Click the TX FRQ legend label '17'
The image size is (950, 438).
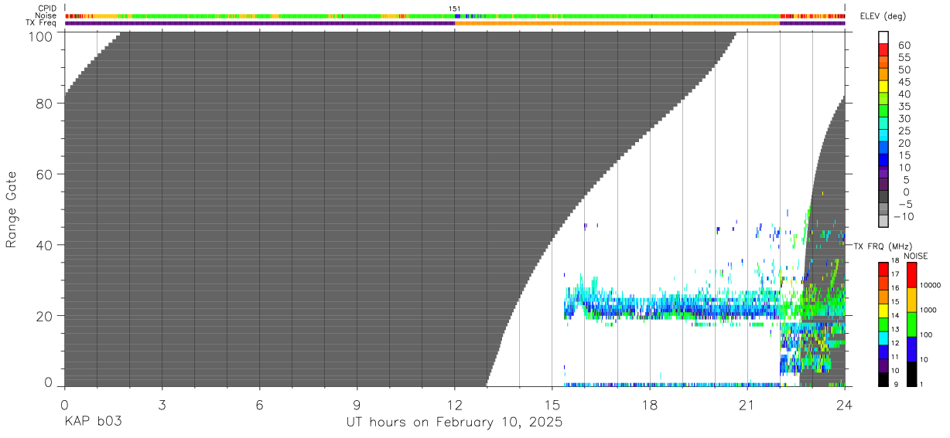896,275
